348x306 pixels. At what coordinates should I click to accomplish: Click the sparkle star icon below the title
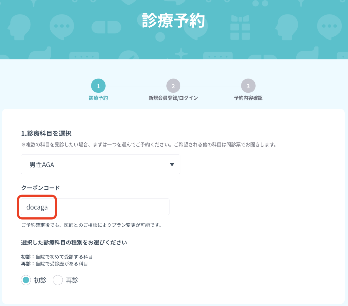point(181,54)
